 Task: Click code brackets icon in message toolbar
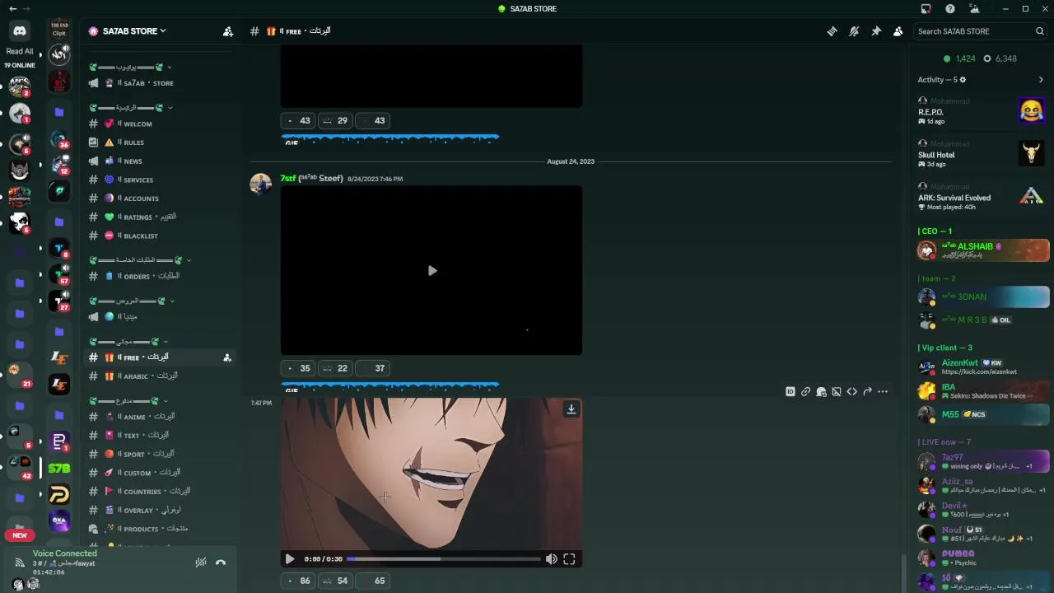[852, 392]
